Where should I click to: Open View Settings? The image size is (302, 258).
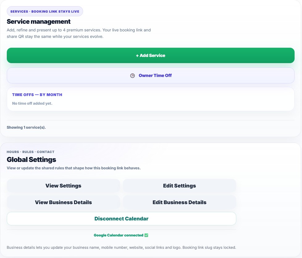pos(63,186)
